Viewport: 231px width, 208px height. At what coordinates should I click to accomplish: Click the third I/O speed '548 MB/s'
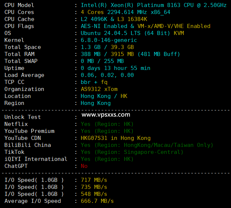(x=94, y=194)
